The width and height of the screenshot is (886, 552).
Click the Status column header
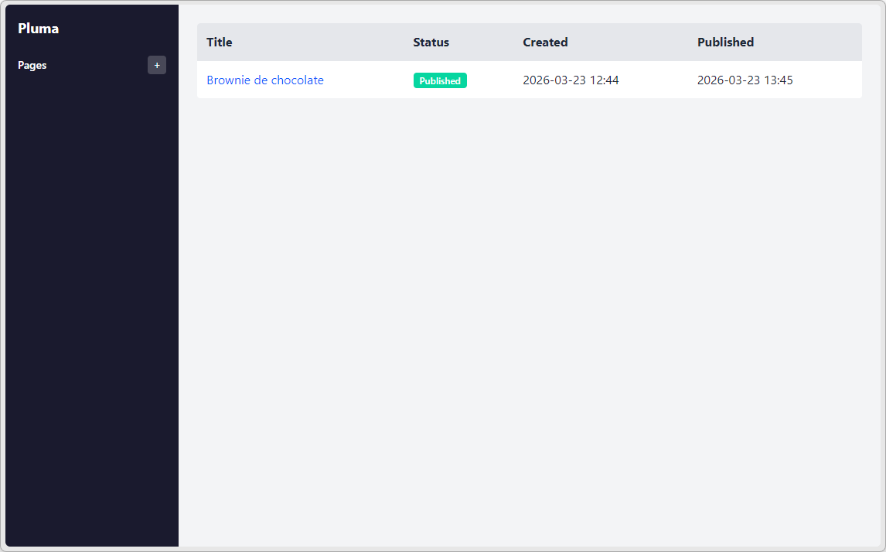coord(431,43)
